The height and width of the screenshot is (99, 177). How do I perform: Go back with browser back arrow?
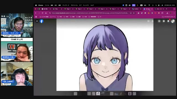coord(36,13)
